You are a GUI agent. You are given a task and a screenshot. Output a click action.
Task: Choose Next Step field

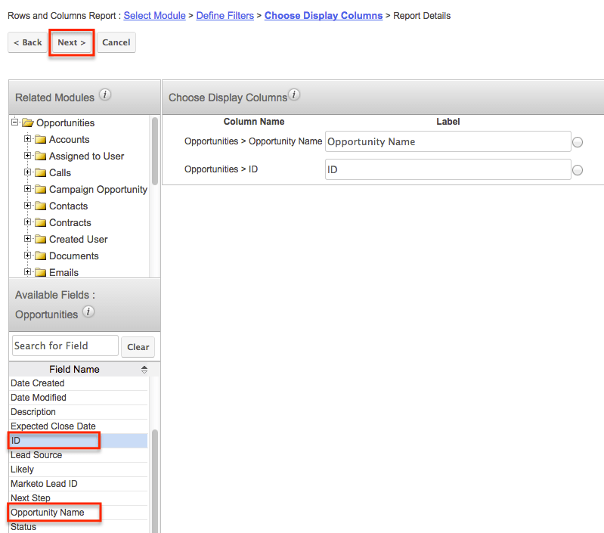(x=78, y=498)
